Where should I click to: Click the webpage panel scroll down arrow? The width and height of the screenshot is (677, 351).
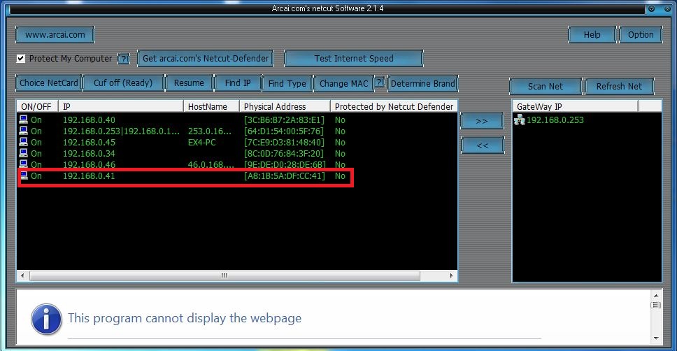pyautogui.click(x=656, y=338)
